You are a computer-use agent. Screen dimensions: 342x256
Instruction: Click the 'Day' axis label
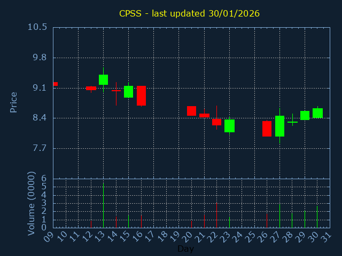[x=185, y=249]
